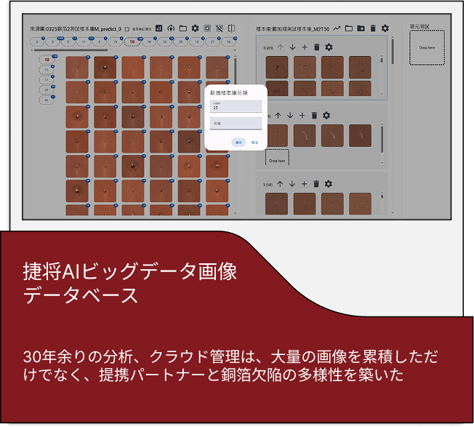Screen dimensions: 474x427
Task: Click the split compare view icon
Action: coord(231,28)
